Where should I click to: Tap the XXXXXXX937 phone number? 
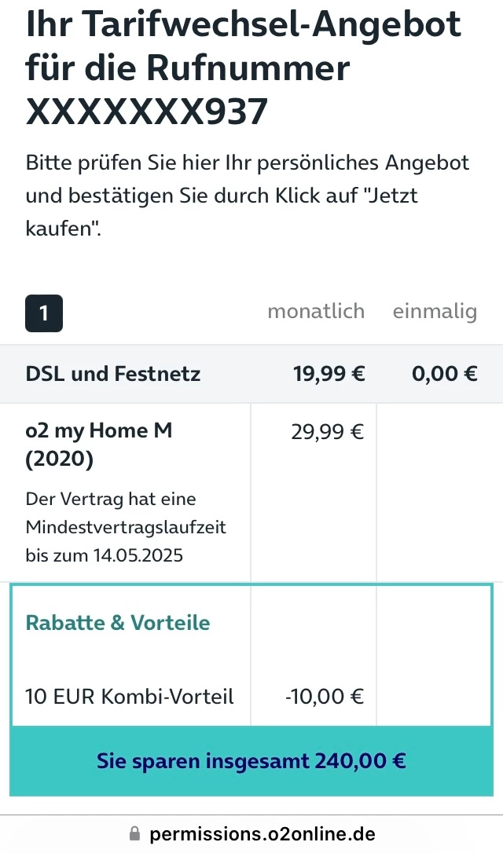147,112
